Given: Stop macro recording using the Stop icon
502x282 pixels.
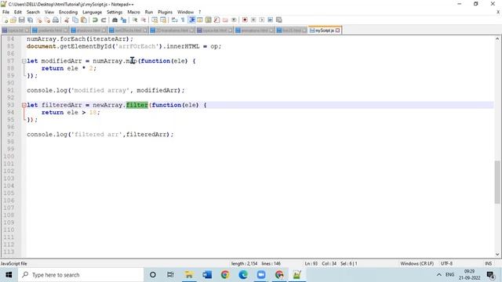Looking at the screenshot, I should coord(253,20).
